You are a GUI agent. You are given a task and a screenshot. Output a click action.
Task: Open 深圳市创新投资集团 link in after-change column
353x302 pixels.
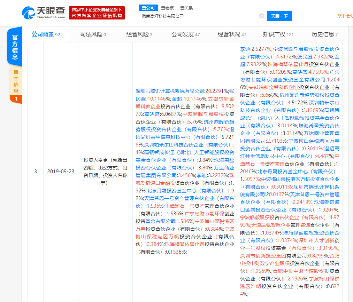coord(263,256)
